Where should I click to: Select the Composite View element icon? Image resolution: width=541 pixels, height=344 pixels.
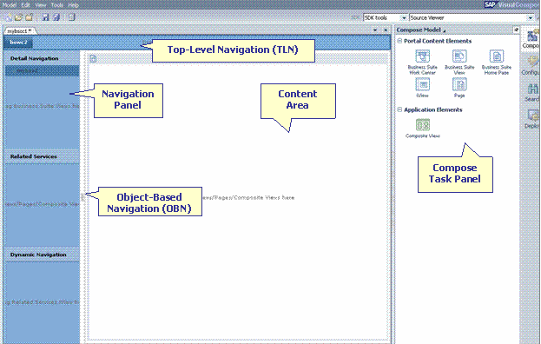[x=423, y=125]
